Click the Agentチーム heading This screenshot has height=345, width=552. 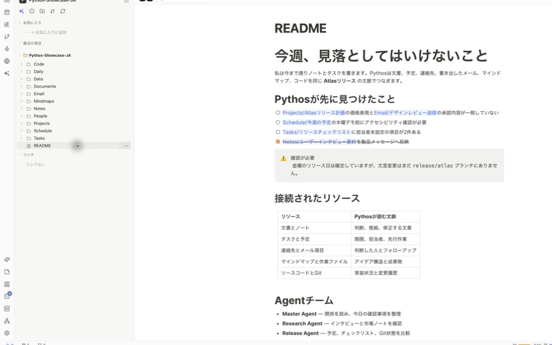point(304,300)
